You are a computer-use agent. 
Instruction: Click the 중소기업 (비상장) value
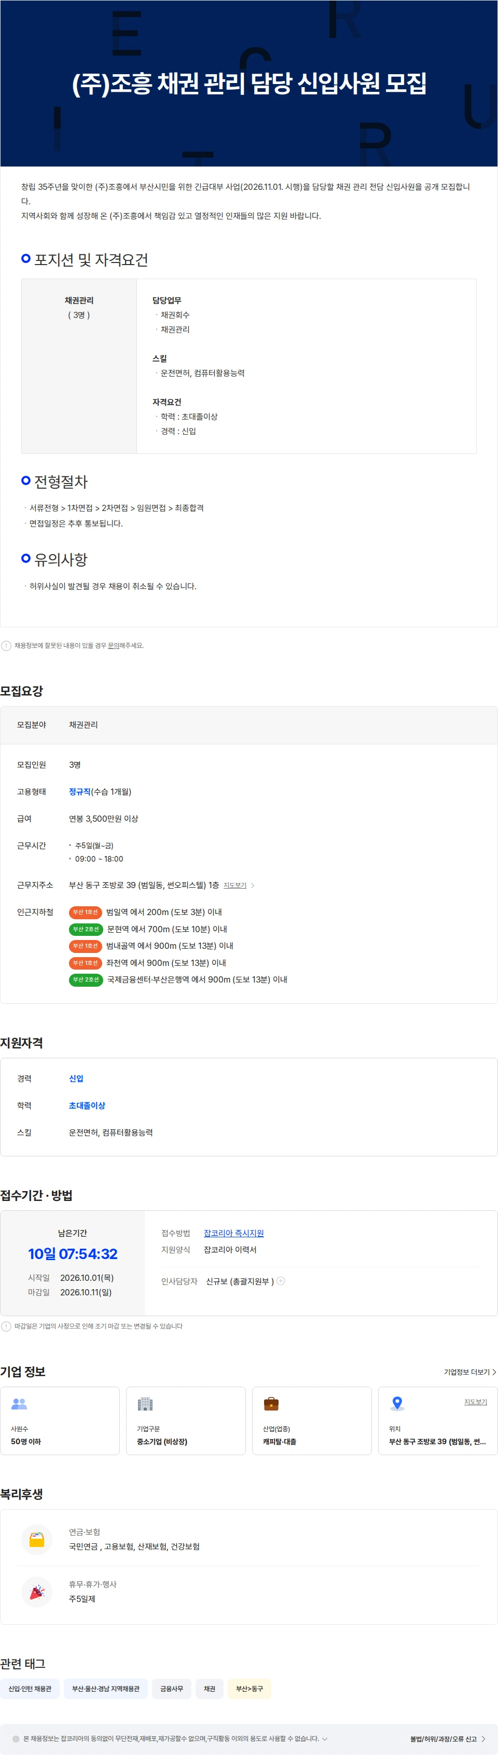point(162,1442)
